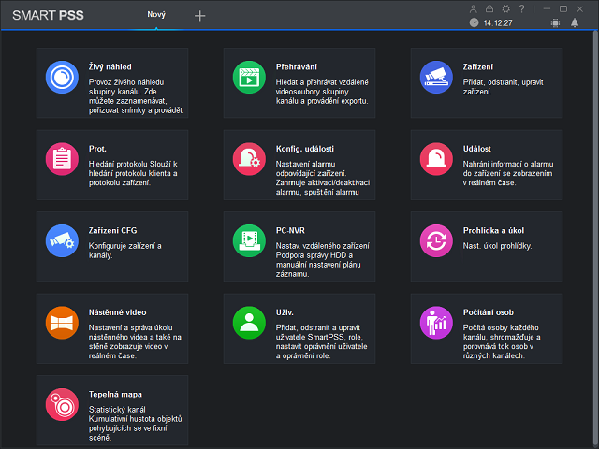The width and height of the screenshot is (599, 449).
Task: Click the Zařízení title text
Action: coord(478,66)
